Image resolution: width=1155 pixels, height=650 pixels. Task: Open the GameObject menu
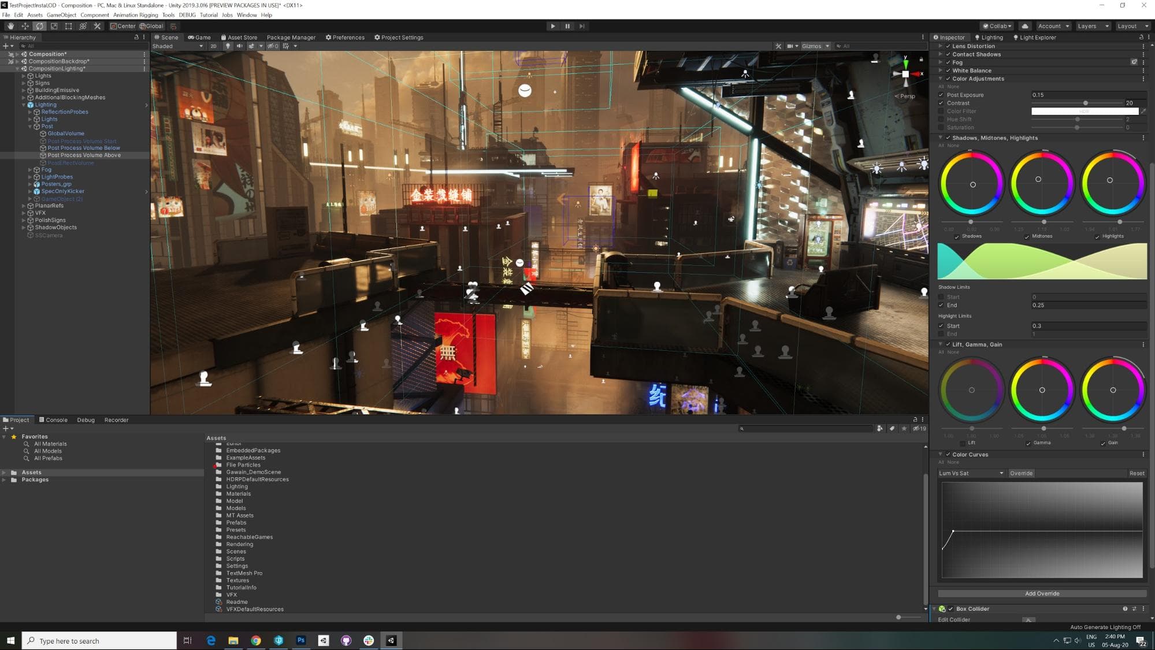pyautogui.click(x=61, y=15)
